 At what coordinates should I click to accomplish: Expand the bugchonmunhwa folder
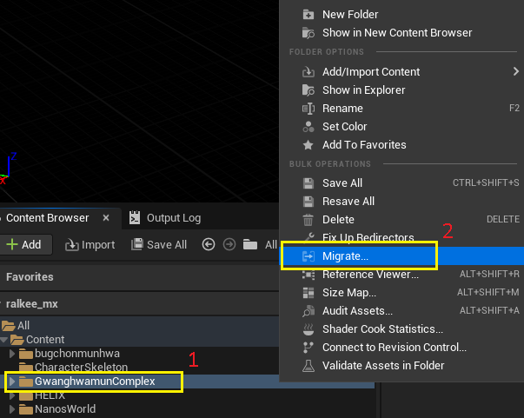(12, 354)
